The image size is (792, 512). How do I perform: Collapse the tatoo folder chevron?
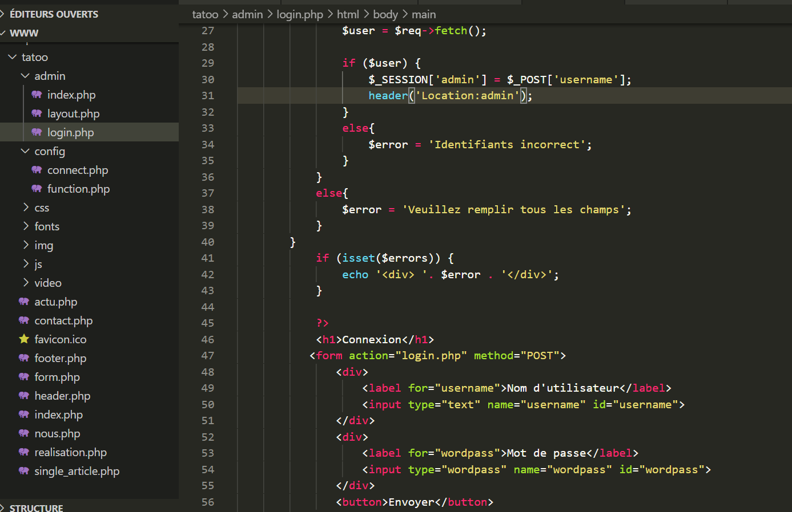13,57
